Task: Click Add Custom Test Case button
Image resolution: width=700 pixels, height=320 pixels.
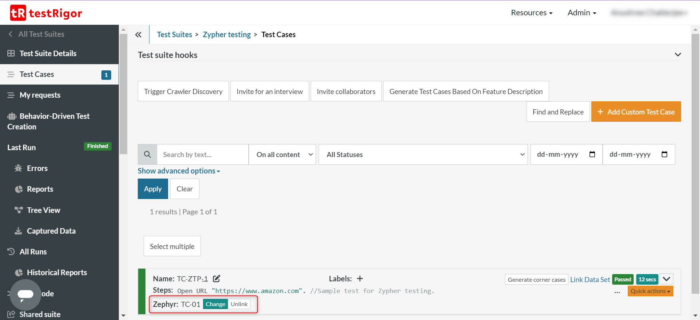Action: 636,112
